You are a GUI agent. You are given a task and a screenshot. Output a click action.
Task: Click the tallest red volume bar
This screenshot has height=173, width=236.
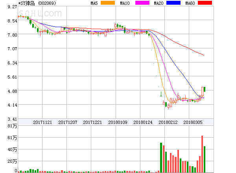[x=202, y=154]
